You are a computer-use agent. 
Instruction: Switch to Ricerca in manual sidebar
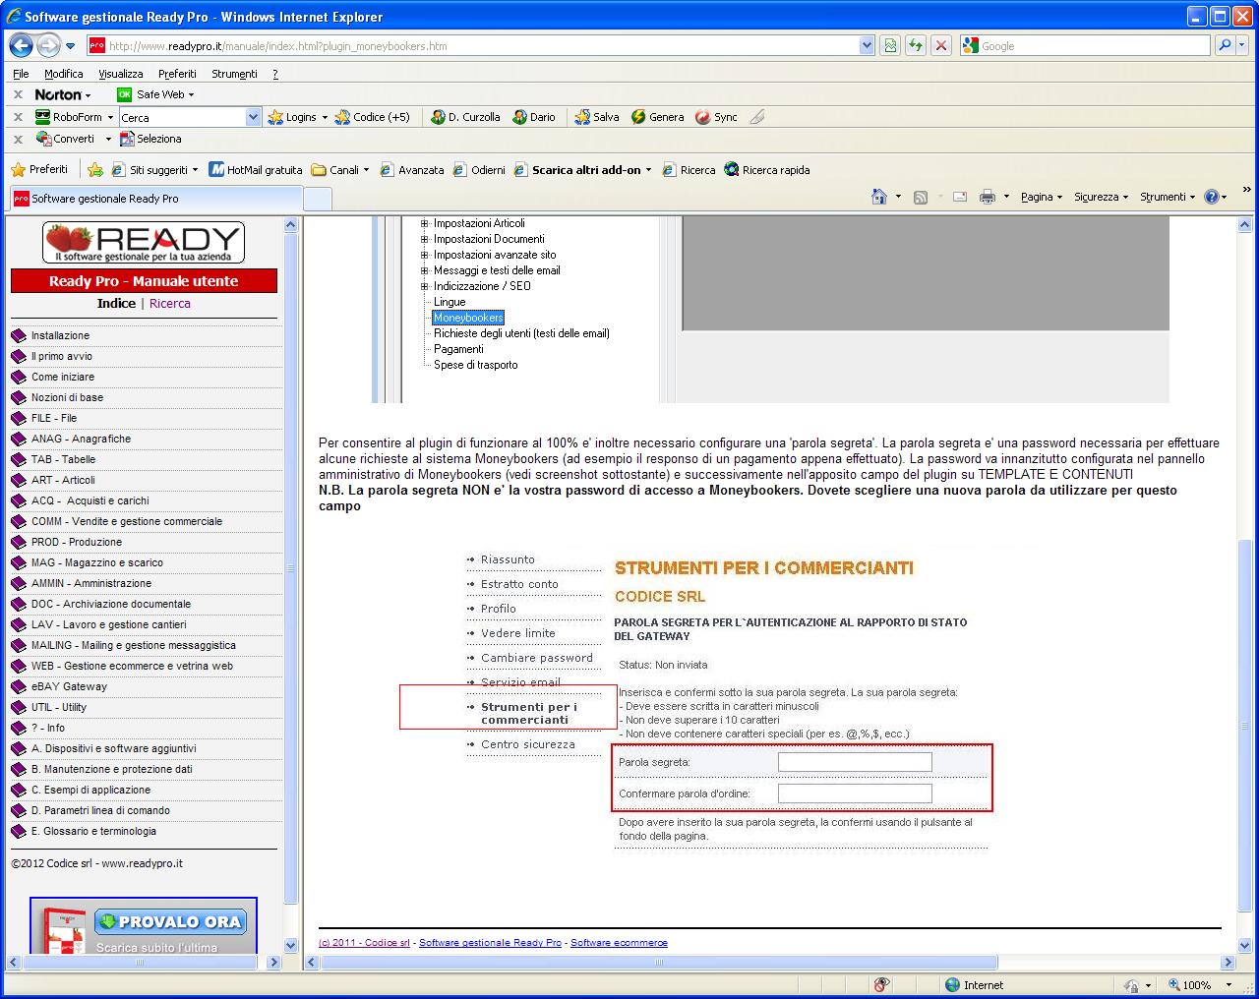(x=170, y=303)
